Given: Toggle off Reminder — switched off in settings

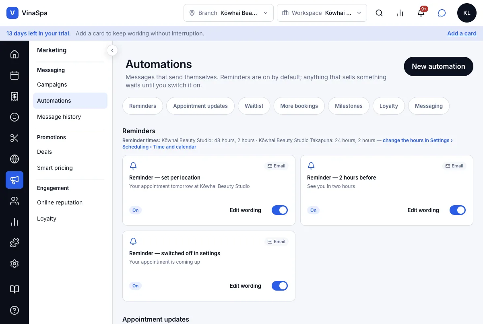Looking at the screenshot, I should pyautogui.click(x=280, y=286).
